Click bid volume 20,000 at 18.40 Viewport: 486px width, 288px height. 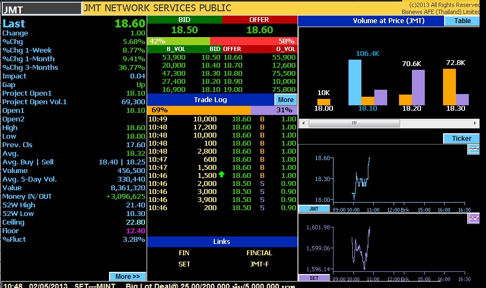tap(173, 66)
